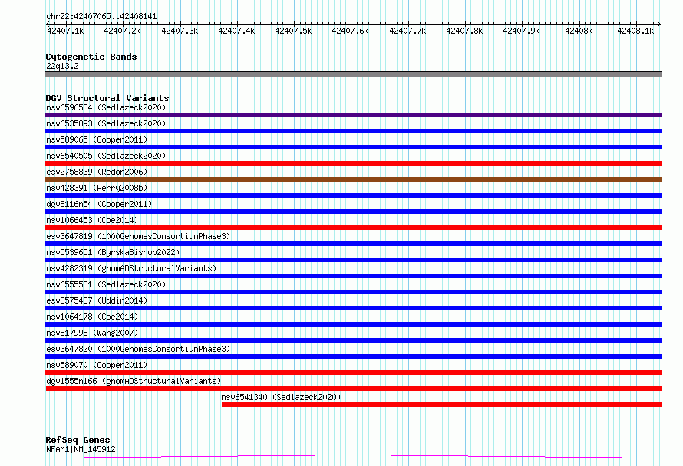Select the blue bar under nsv428391

pyautogui.click(x=353, y=195)
